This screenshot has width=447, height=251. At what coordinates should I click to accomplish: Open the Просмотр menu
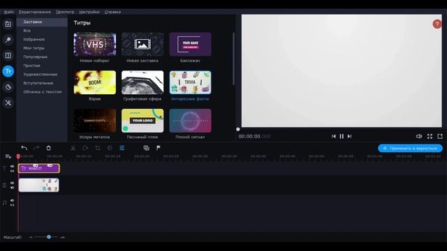click(65, 12)
